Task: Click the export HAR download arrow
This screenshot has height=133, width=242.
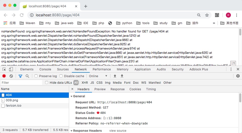Action: 122,76
